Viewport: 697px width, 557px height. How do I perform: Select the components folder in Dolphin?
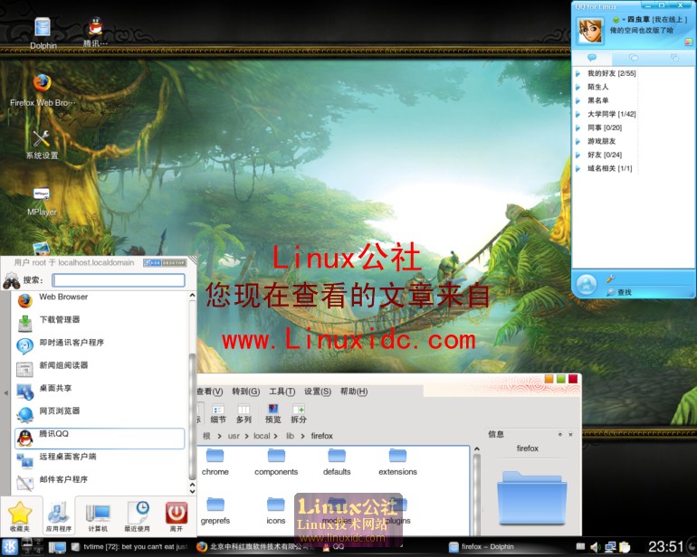276,462
